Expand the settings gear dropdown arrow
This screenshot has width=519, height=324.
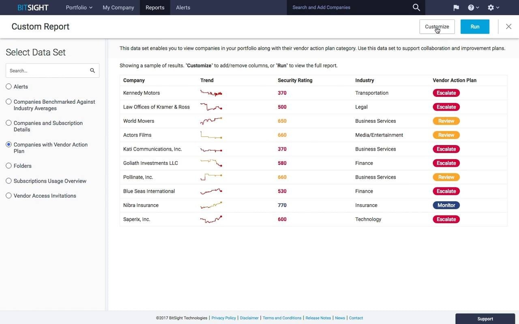pyautogui.click(x=498, y=8)
